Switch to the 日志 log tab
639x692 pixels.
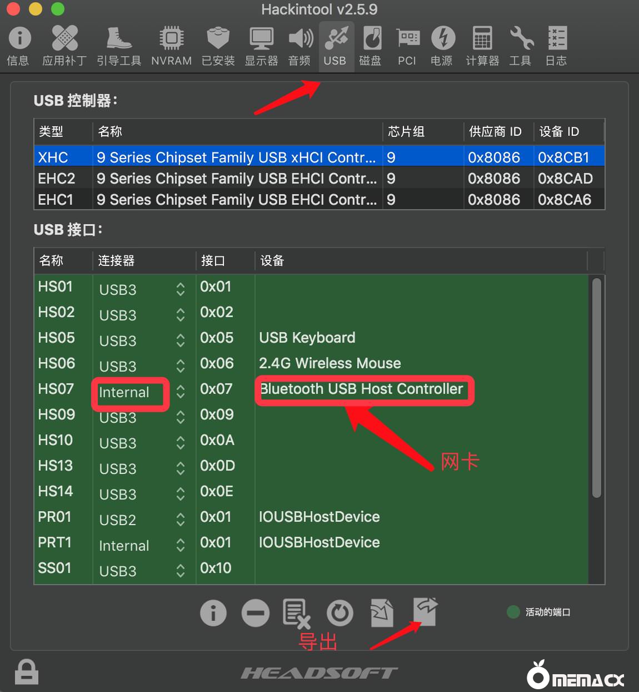click(x=556, y=46)
